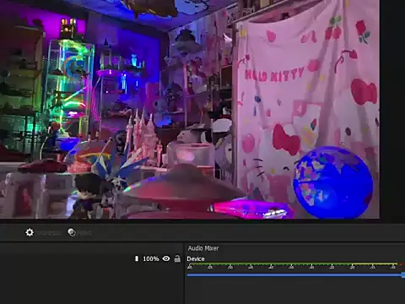This screenshot has height=304, width=405.
Task: Grab the Device volume slider handle
Action: 403,274
